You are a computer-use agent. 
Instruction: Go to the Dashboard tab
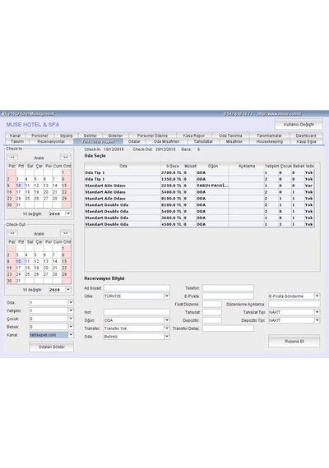pos(306,135)
